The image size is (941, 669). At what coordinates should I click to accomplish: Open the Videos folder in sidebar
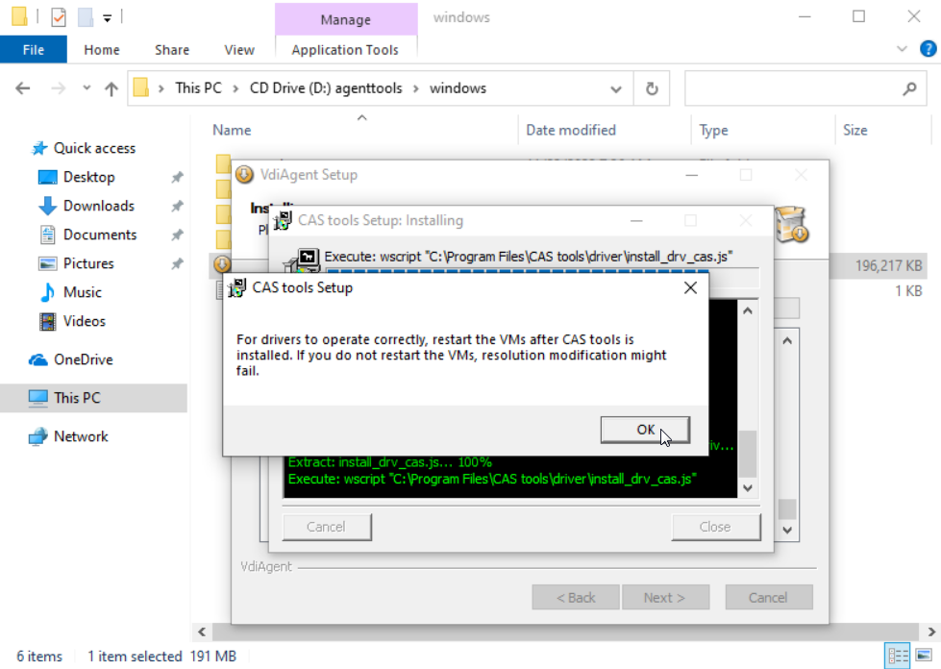(84, 321)
